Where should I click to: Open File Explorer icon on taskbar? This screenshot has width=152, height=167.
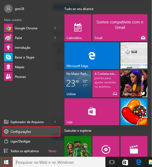click(150, 162)
